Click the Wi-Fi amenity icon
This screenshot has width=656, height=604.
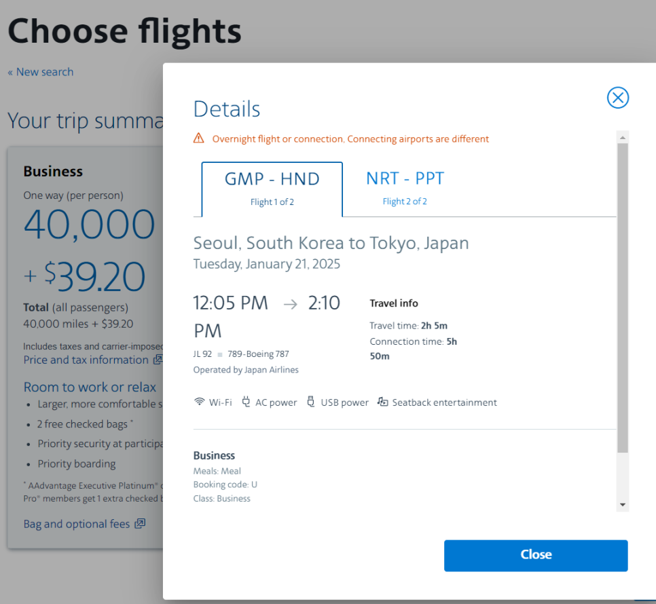pos(200,402)
